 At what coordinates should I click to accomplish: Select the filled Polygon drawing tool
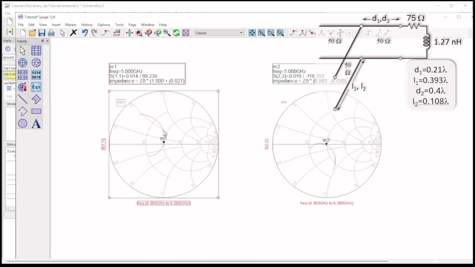point(36,99)
